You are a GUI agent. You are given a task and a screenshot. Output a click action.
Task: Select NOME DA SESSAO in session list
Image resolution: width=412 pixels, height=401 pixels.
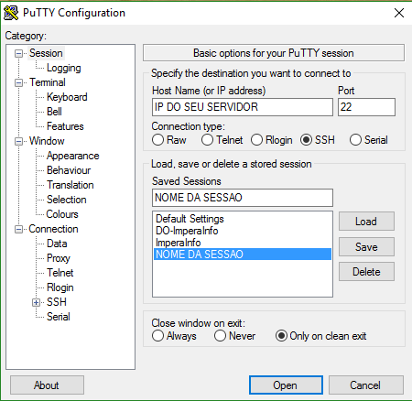coord(243,255)
